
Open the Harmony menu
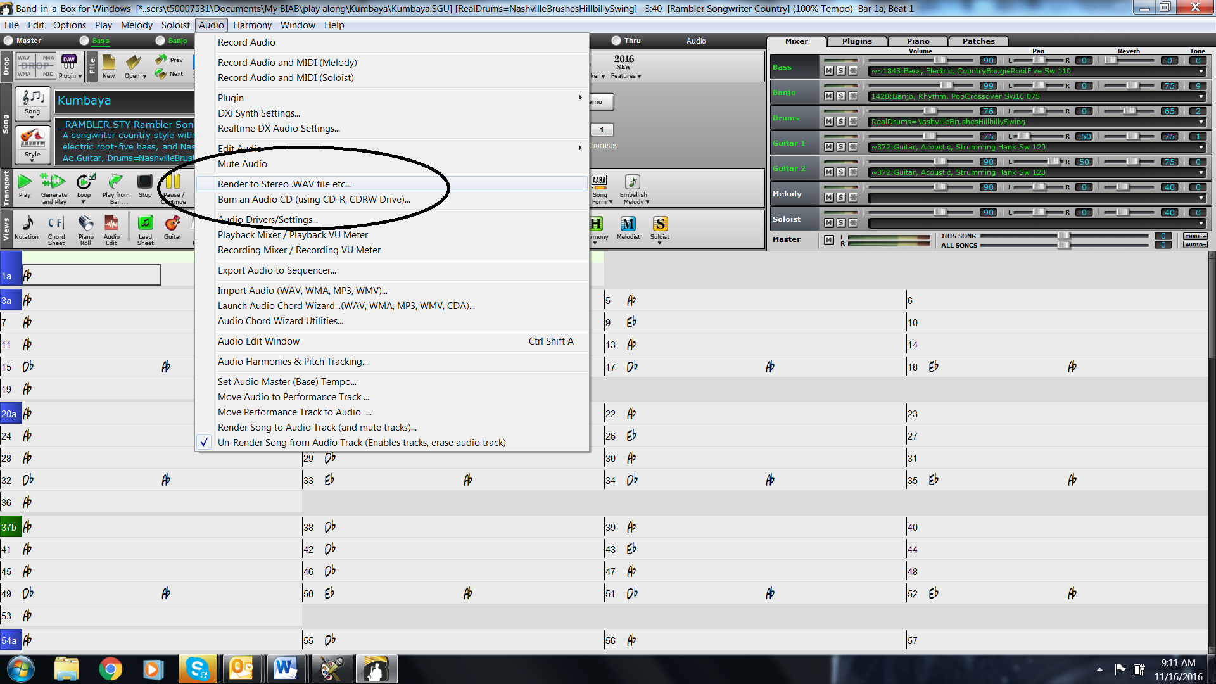[x=252, y=25]
